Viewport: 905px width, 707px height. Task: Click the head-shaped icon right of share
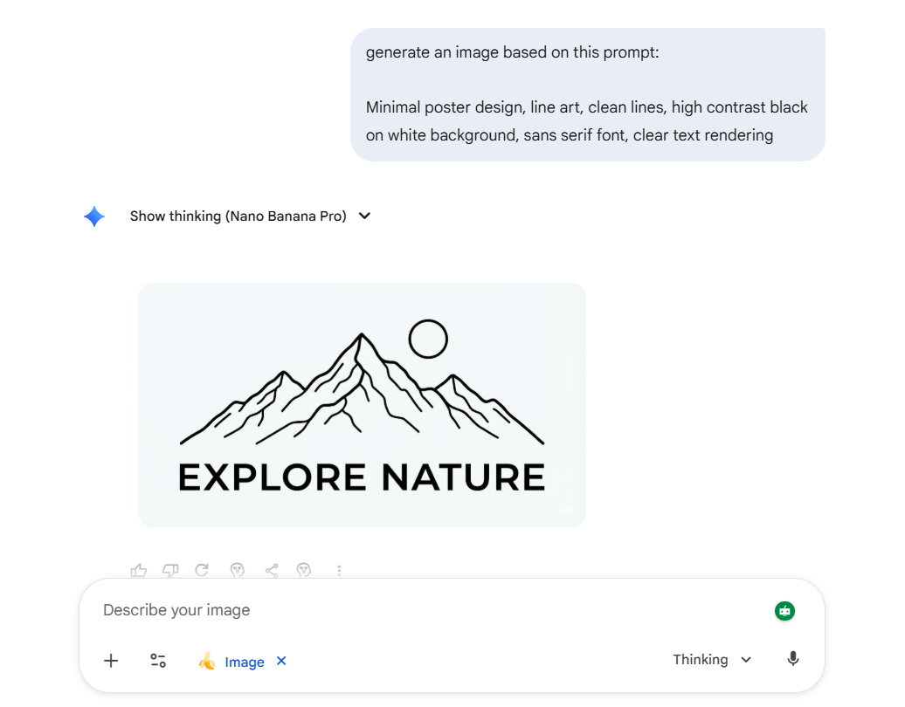304,571
